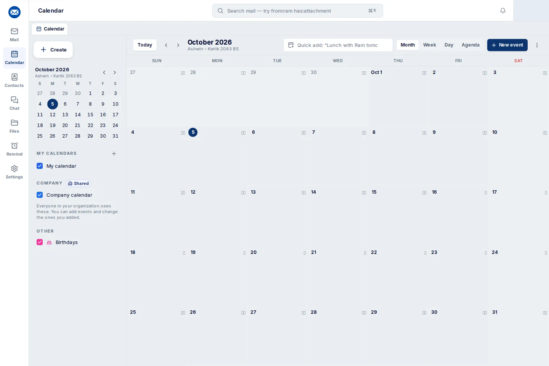Click date 24 in the month grid
The height and width of the screenshot is (366, 549).
[x=495, y=252]
